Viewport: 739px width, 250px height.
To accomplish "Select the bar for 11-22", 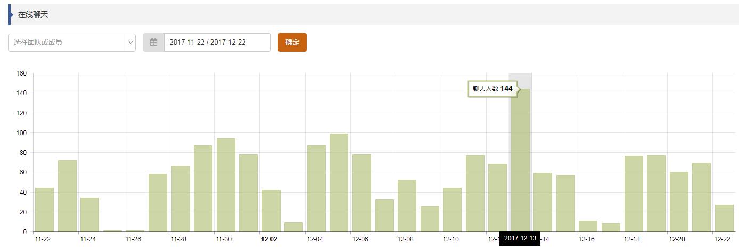I will point(44,210).
